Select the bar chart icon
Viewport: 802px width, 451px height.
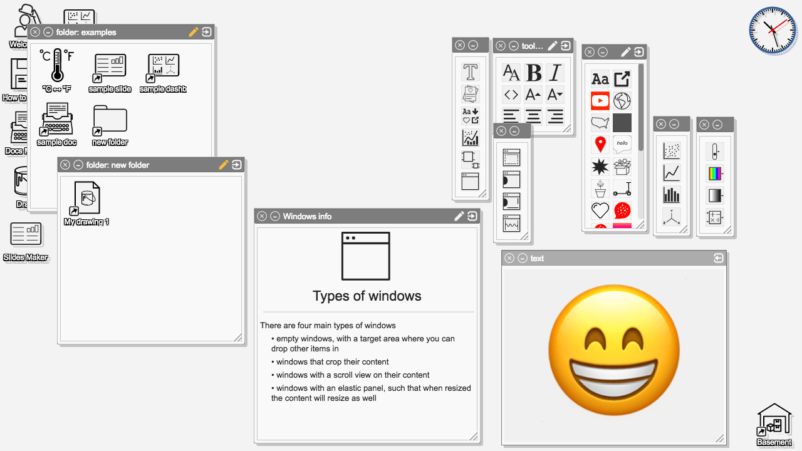click(x=671, y=195)
